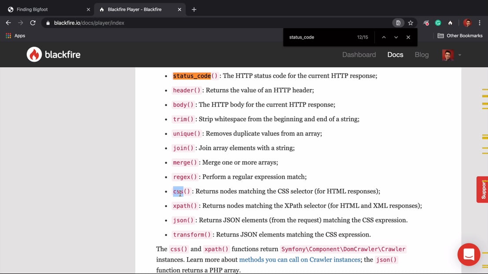The width and height of the screenshot is (488, 274).
Task: Close the Finding Bigfoot tab
Action: click(x=89, y=10)
